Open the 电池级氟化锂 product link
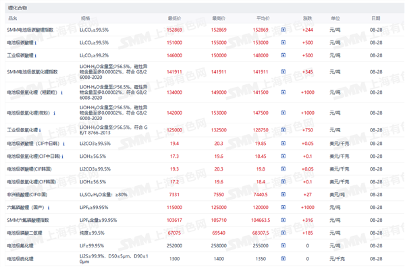Screen dimensions: 405x267 pyautogui.click(x=20, y=245)
